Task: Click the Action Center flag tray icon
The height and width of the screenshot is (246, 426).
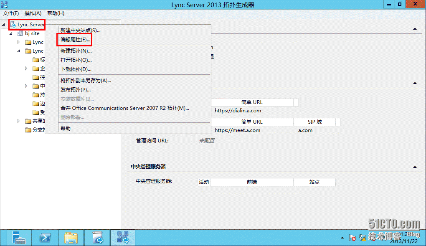Action: tap(352, 238)
